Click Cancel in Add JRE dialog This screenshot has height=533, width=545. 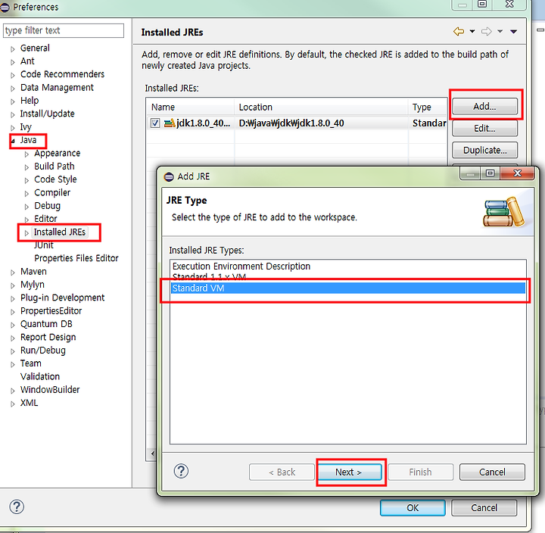click(x=492, y=472)
